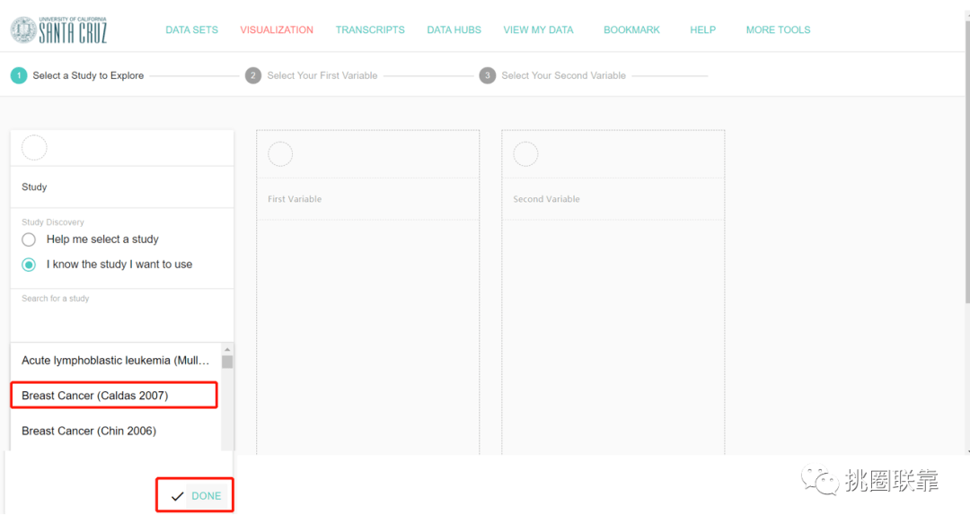Click the First Variable card circle
Screen dimensions: 970x523
click(x=280, y=154)
